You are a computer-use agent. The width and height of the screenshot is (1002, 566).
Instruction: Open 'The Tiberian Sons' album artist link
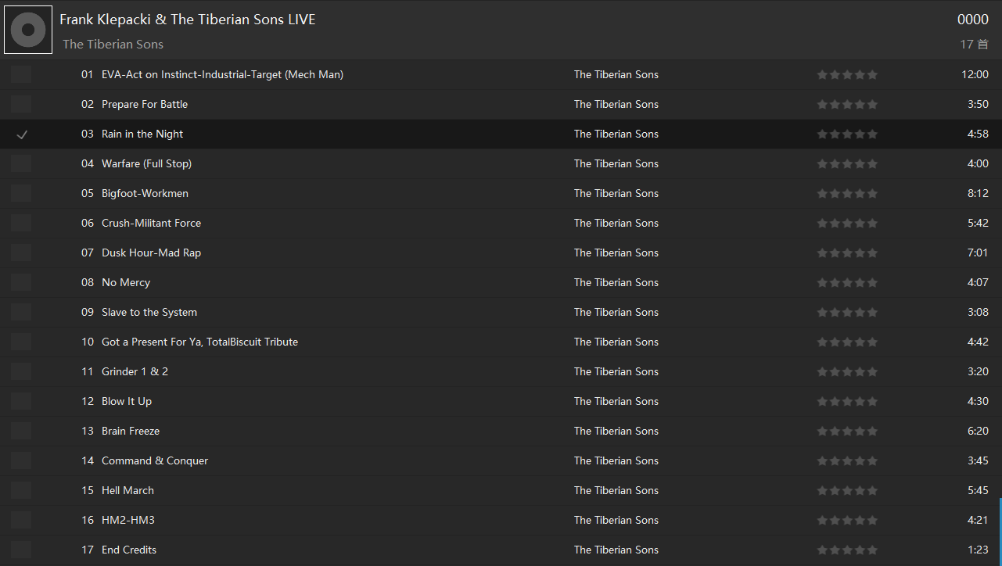coord(113,45)
